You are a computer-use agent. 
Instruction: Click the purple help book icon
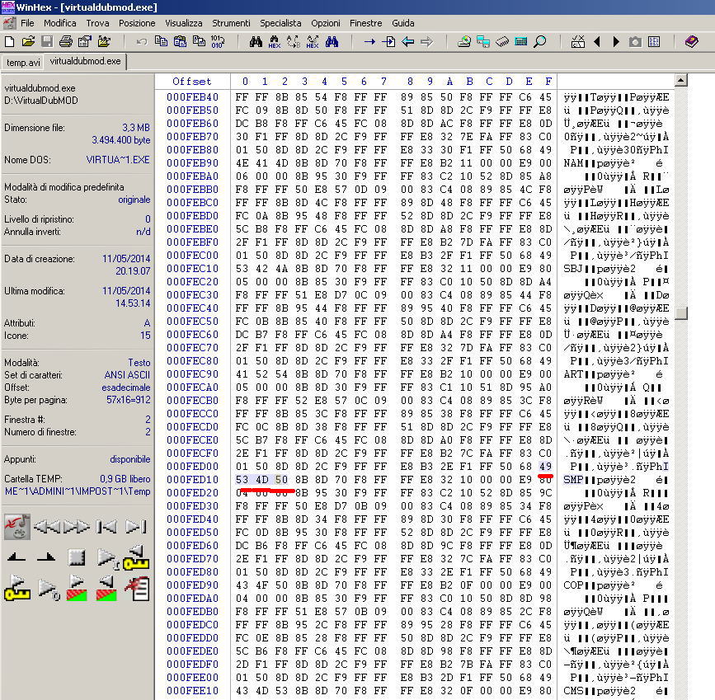click(x=691, y=41)
